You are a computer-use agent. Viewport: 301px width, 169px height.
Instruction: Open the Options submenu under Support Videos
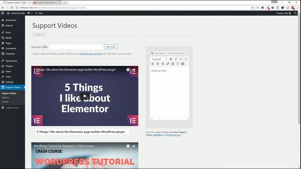(x=5, y=98)
